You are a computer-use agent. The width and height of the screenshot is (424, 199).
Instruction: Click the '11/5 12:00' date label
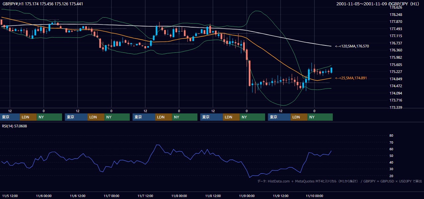[10, 196]
